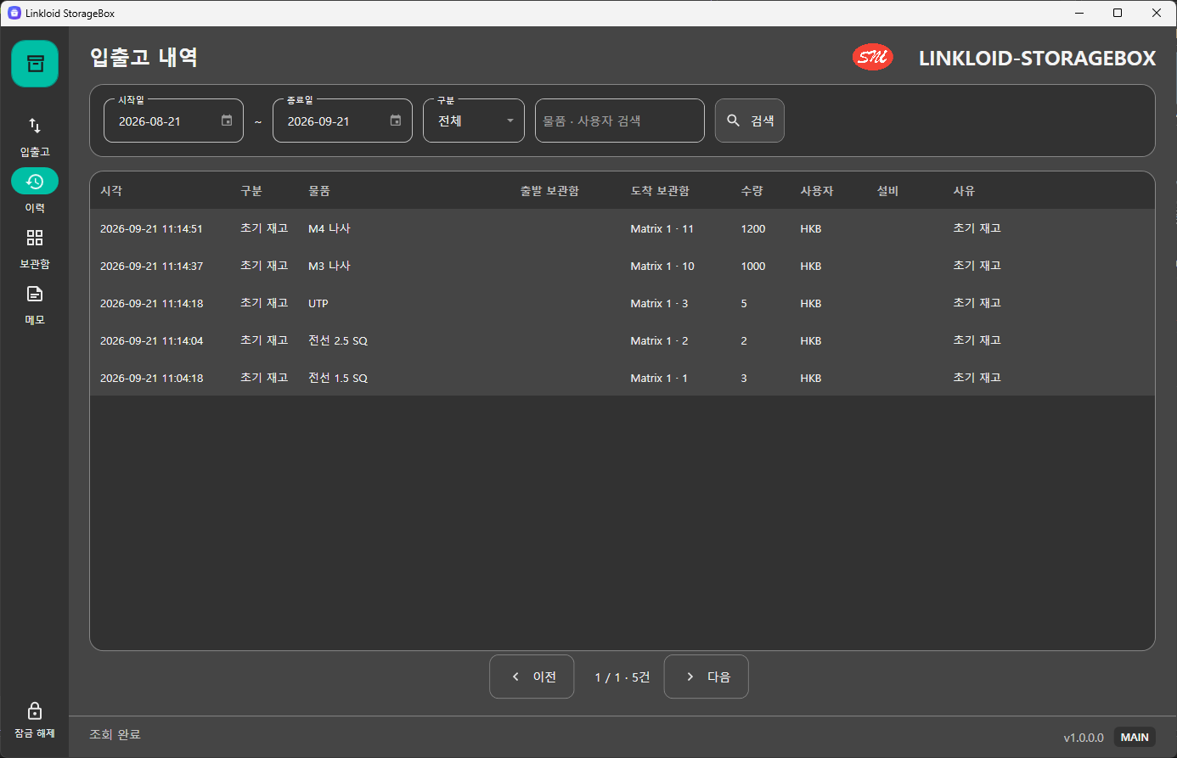Viewport: 1177px width, 758px height.
Task: Click the 수량 column header
Action: coord(752,191)
